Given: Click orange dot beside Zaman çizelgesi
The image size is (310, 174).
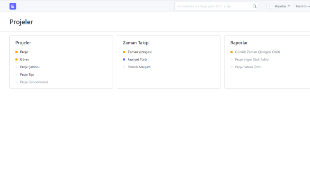Looking at the screenshot, I should coord(124,52).
